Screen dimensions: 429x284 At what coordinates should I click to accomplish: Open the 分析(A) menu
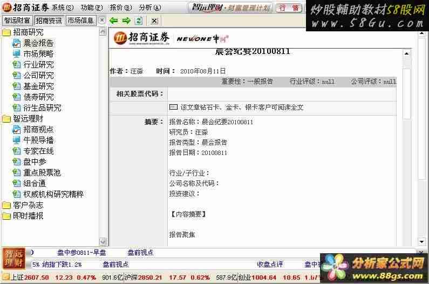pyautogui.click(x=149, y=8)
